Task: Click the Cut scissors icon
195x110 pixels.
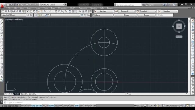Action: tap(27, 11)
